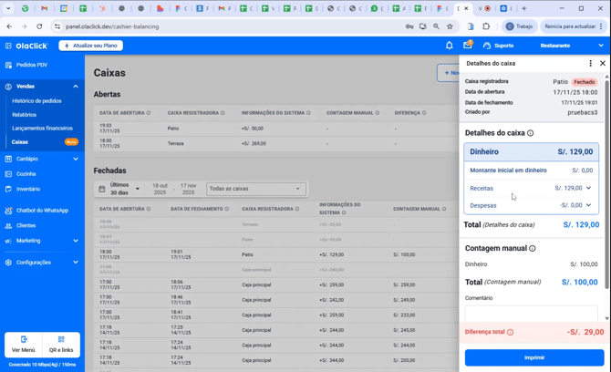Select the closed row with contagem S/. 249,00
611x372 pixels.
point(276,300)
